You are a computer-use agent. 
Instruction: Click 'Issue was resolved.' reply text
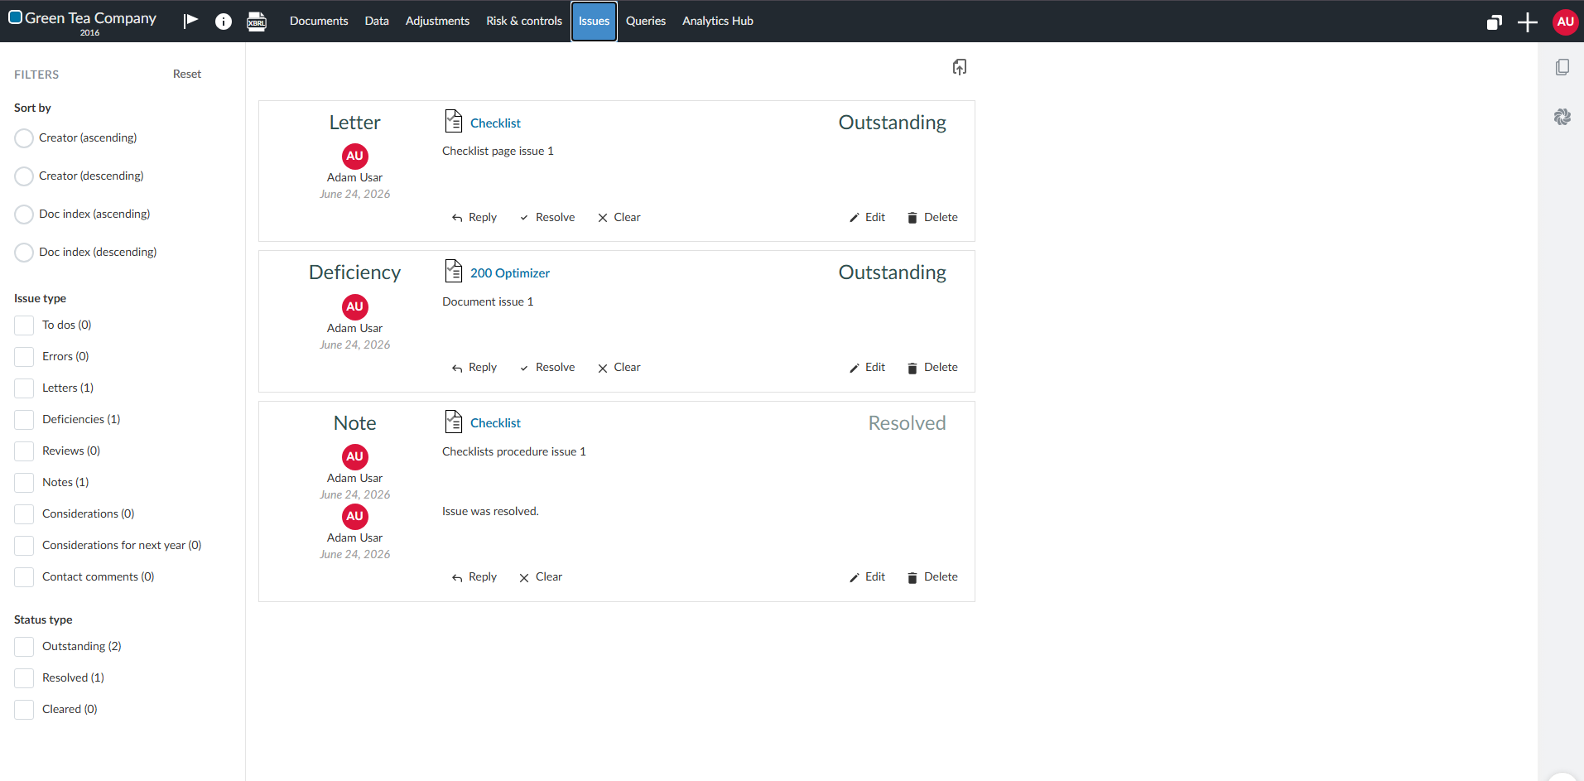(490, 511)
